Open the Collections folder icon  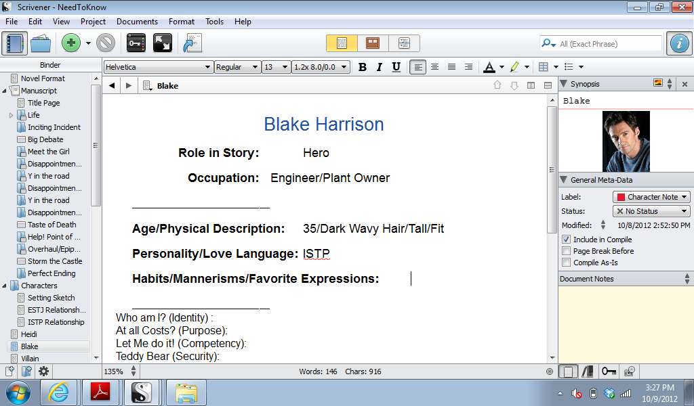coord(40,43)
